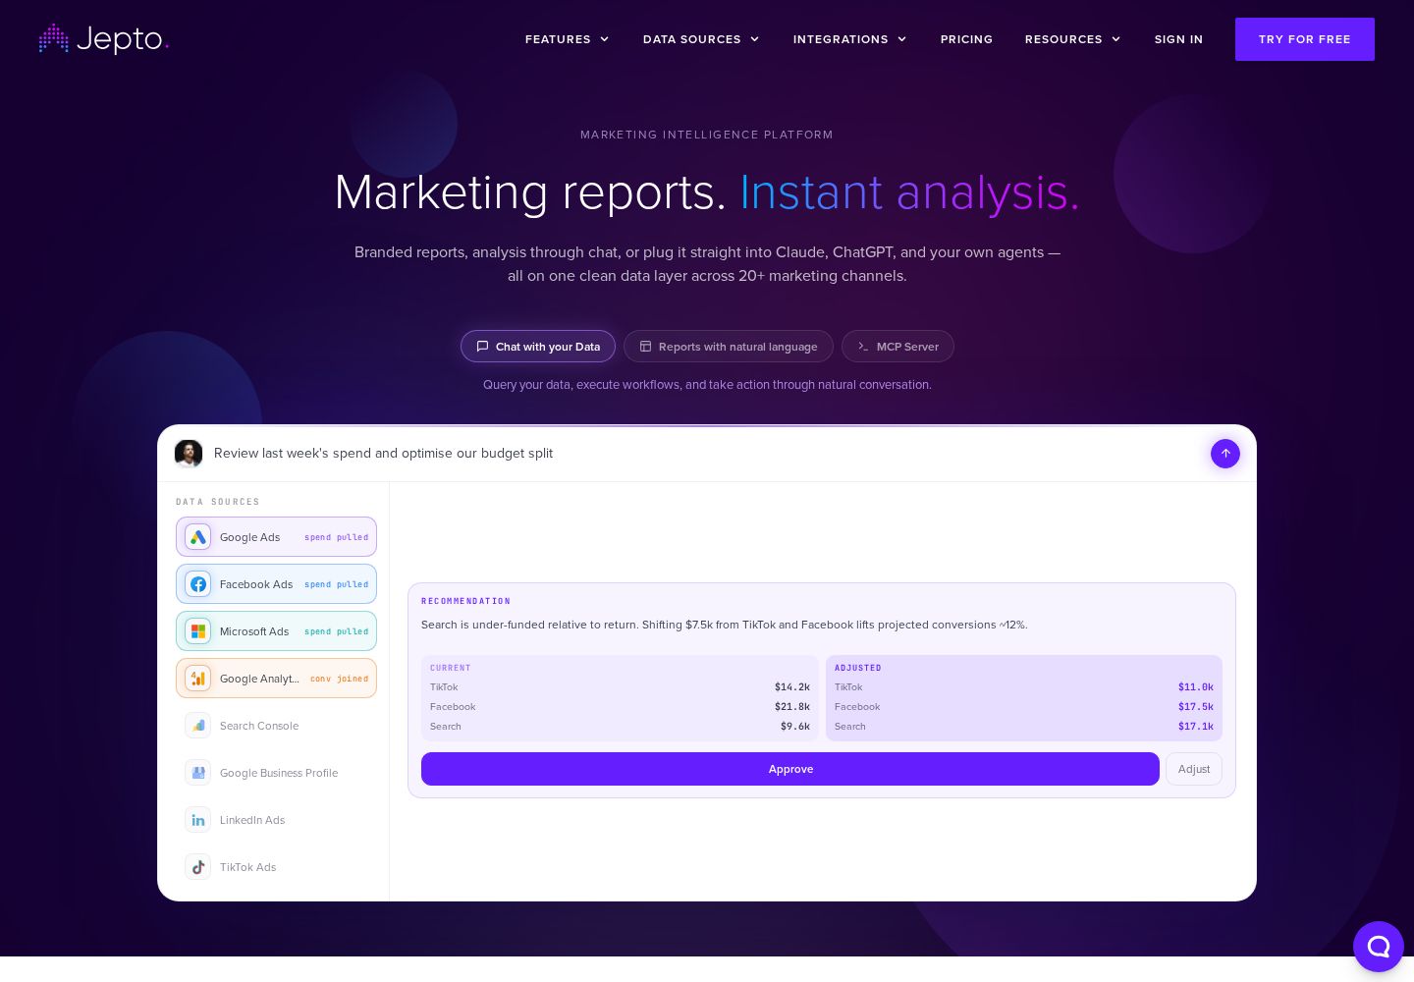Open the chat support widget icon
The width and height of the screenshot is (1414, 982).
pos(1379,947)
